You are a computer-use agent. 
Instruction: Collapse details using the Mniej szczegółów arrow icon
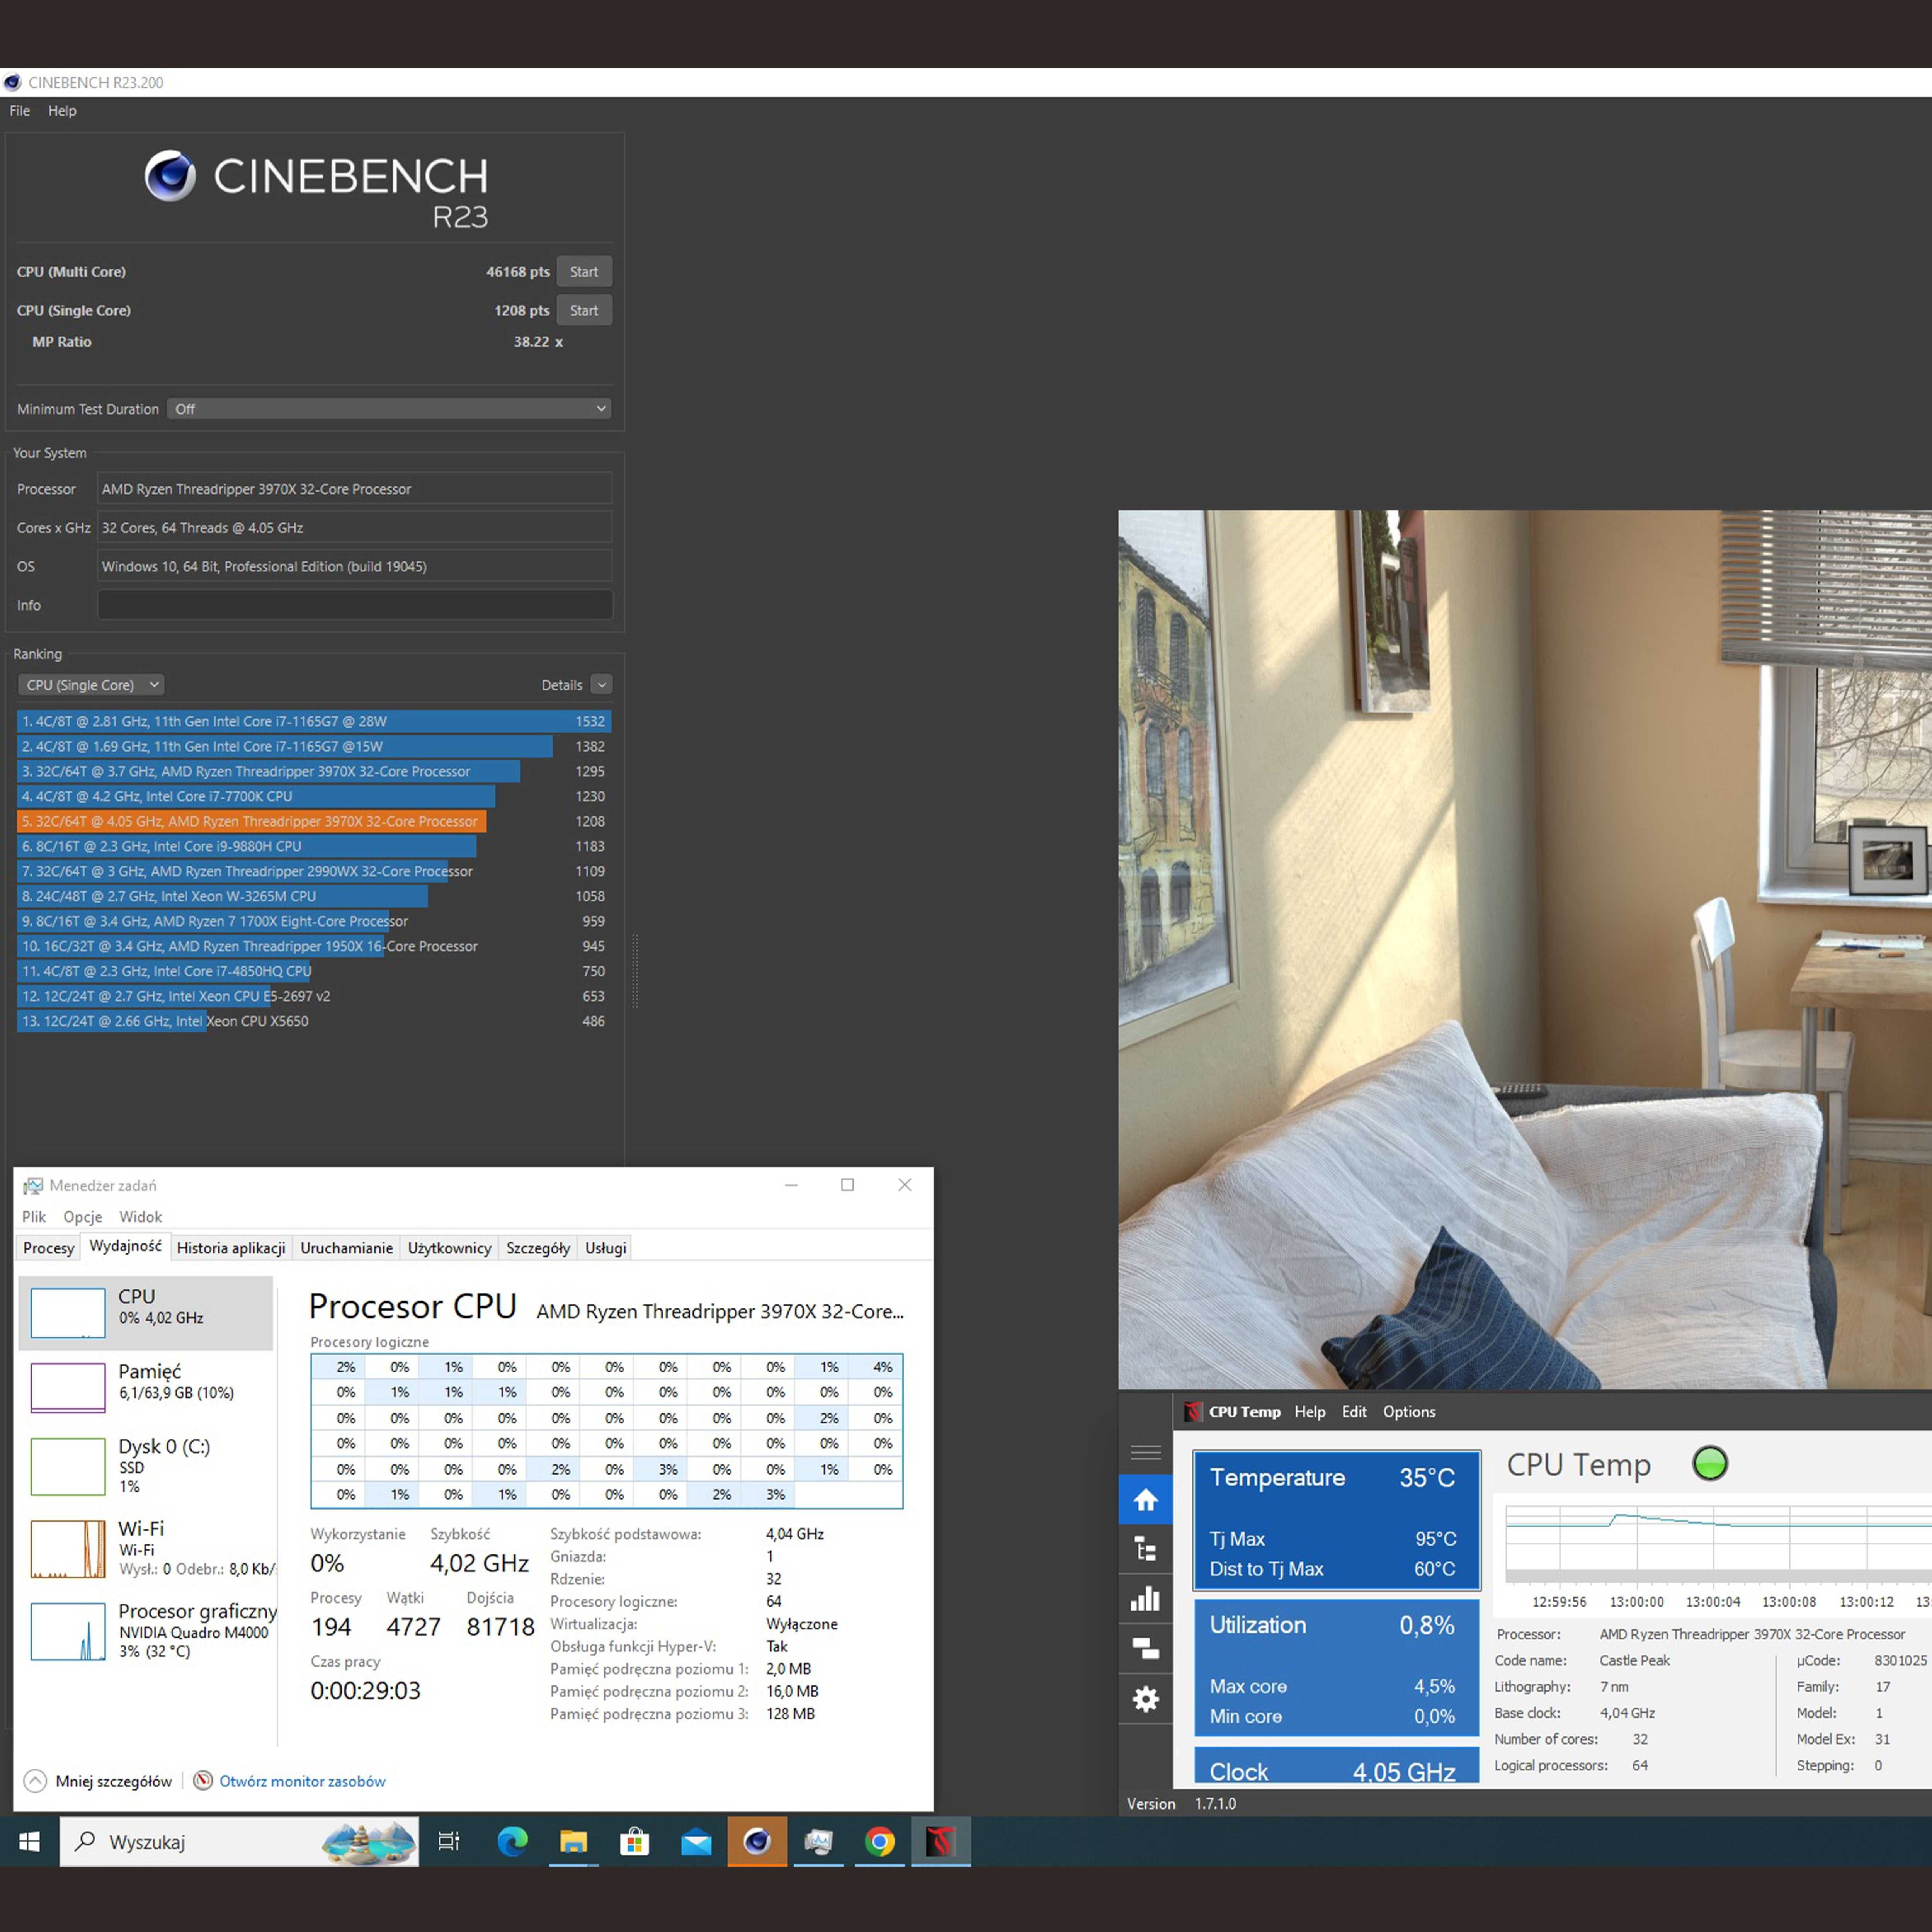[x=35, y=1781]
